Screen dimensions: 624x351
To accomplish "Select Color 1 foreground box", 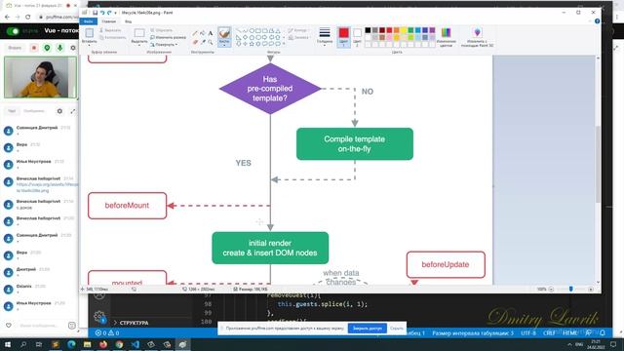I will [x=343, y=37].
